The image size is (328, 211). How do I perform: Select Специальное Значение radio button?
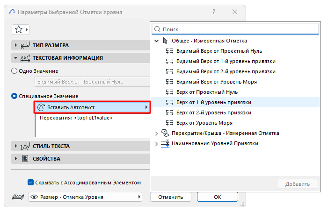[14, 96]
